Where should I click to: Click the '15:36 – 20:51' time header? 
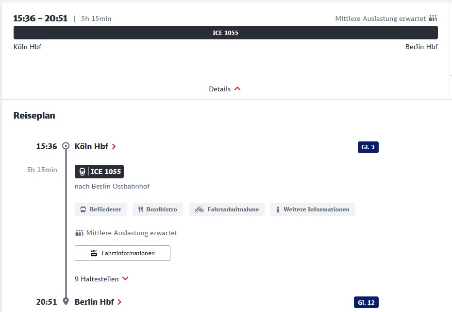click(40, 18)
